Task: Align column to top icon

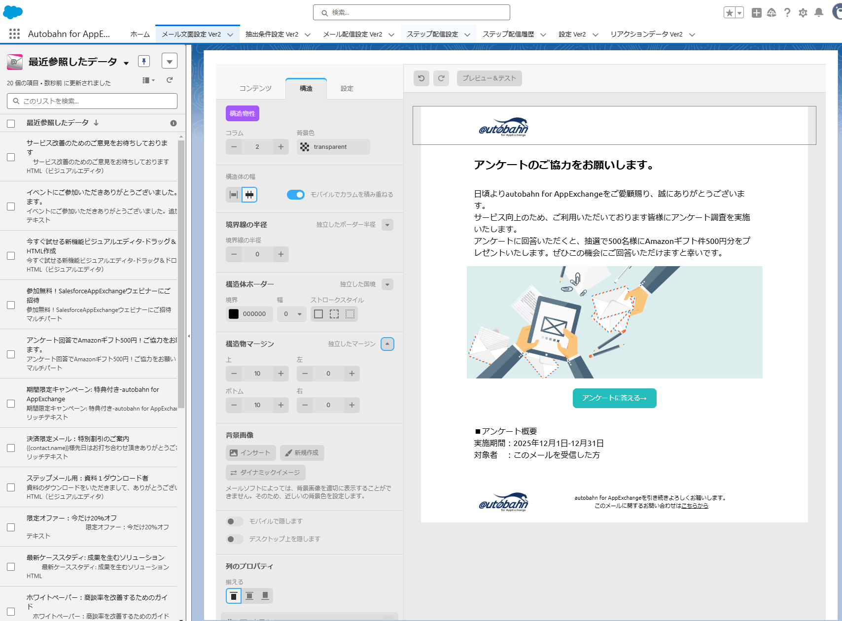Action: (x=234, y=596)
